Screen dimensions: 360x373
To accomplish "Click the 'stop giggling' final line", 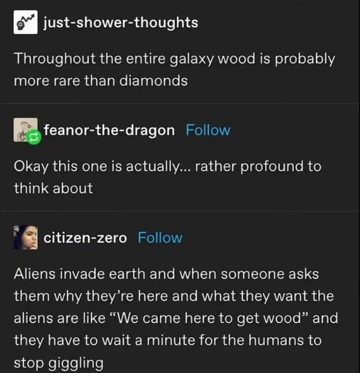I will coord(58,363).
